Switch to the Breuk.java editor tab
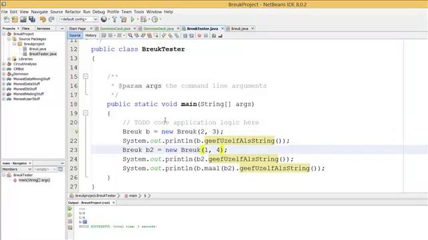This screenshot has width=428, height=240. (239, 29)
